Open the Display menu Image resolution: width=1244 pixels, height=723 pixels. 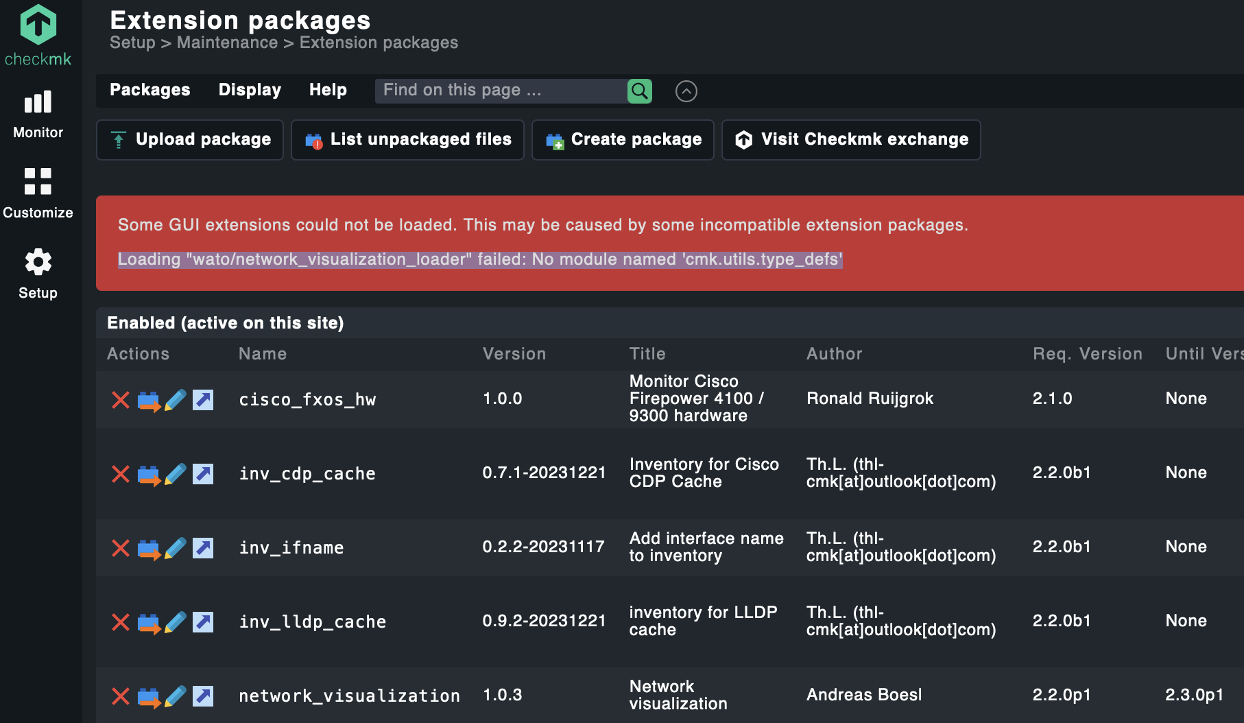250,90
